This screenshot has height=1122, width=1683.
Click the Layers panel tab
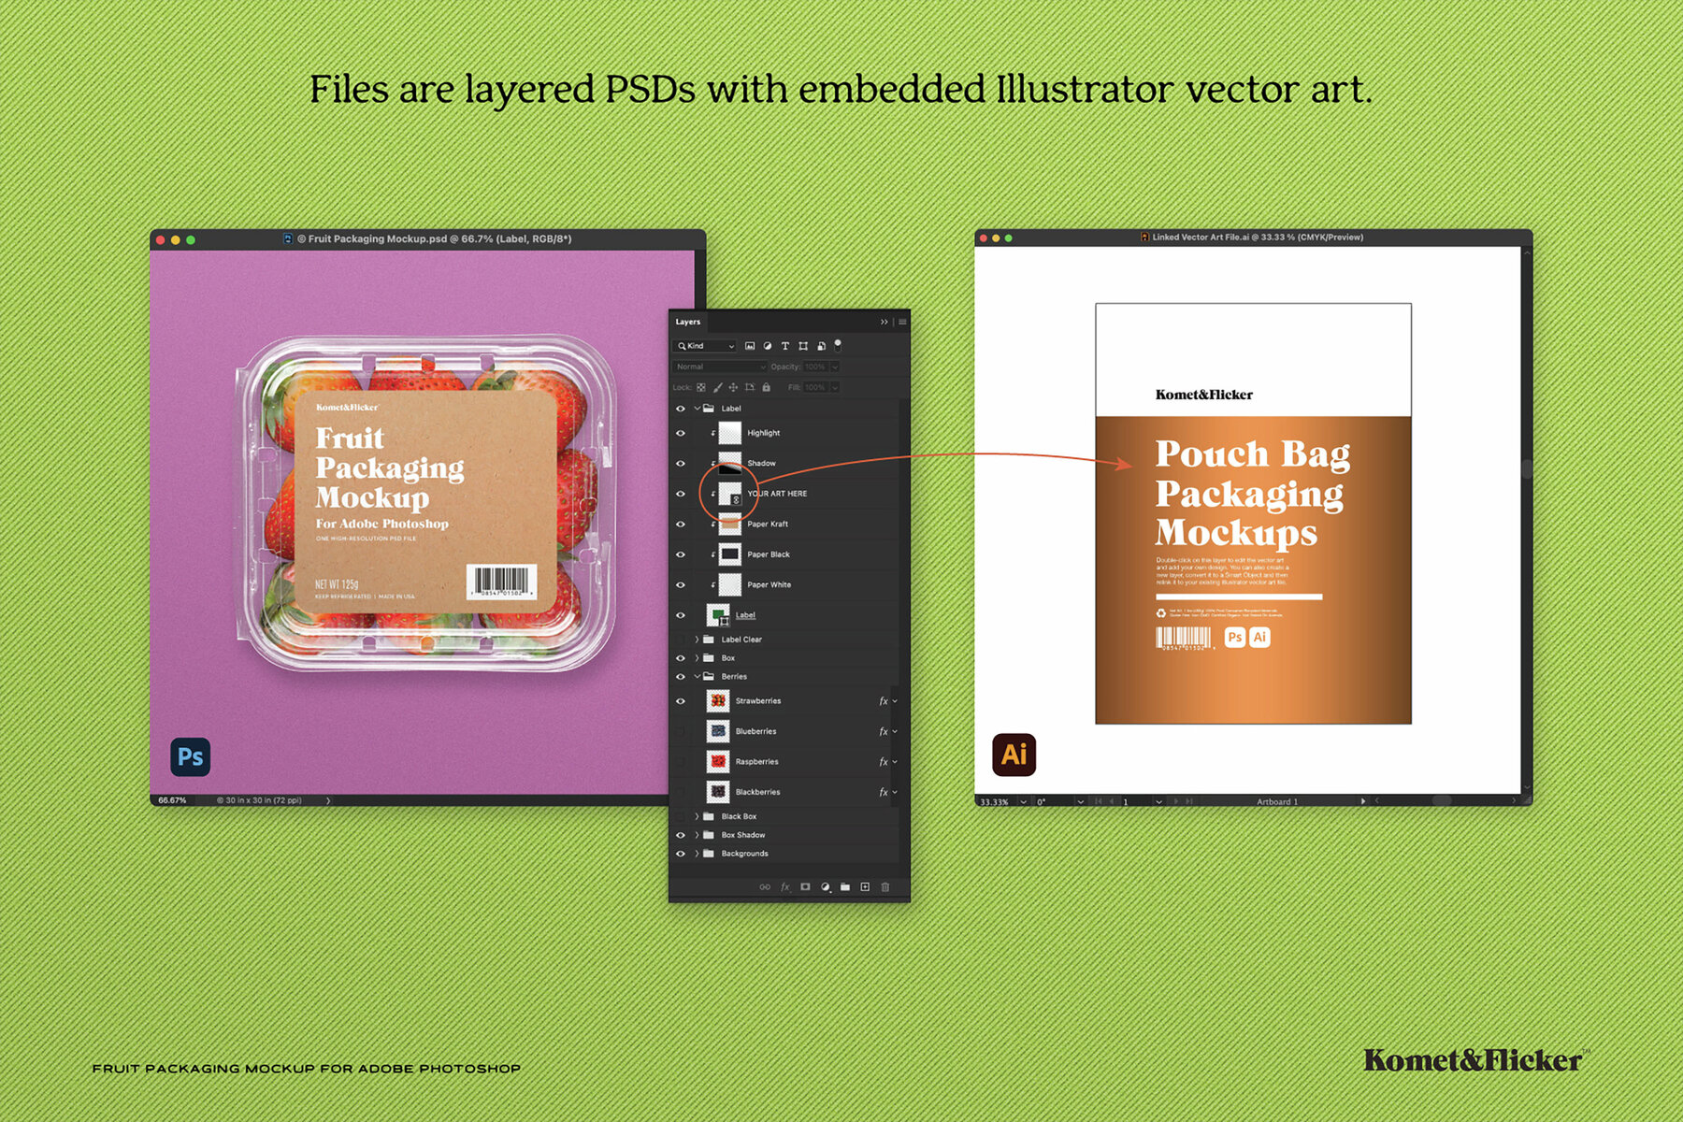tap(688, 322)
